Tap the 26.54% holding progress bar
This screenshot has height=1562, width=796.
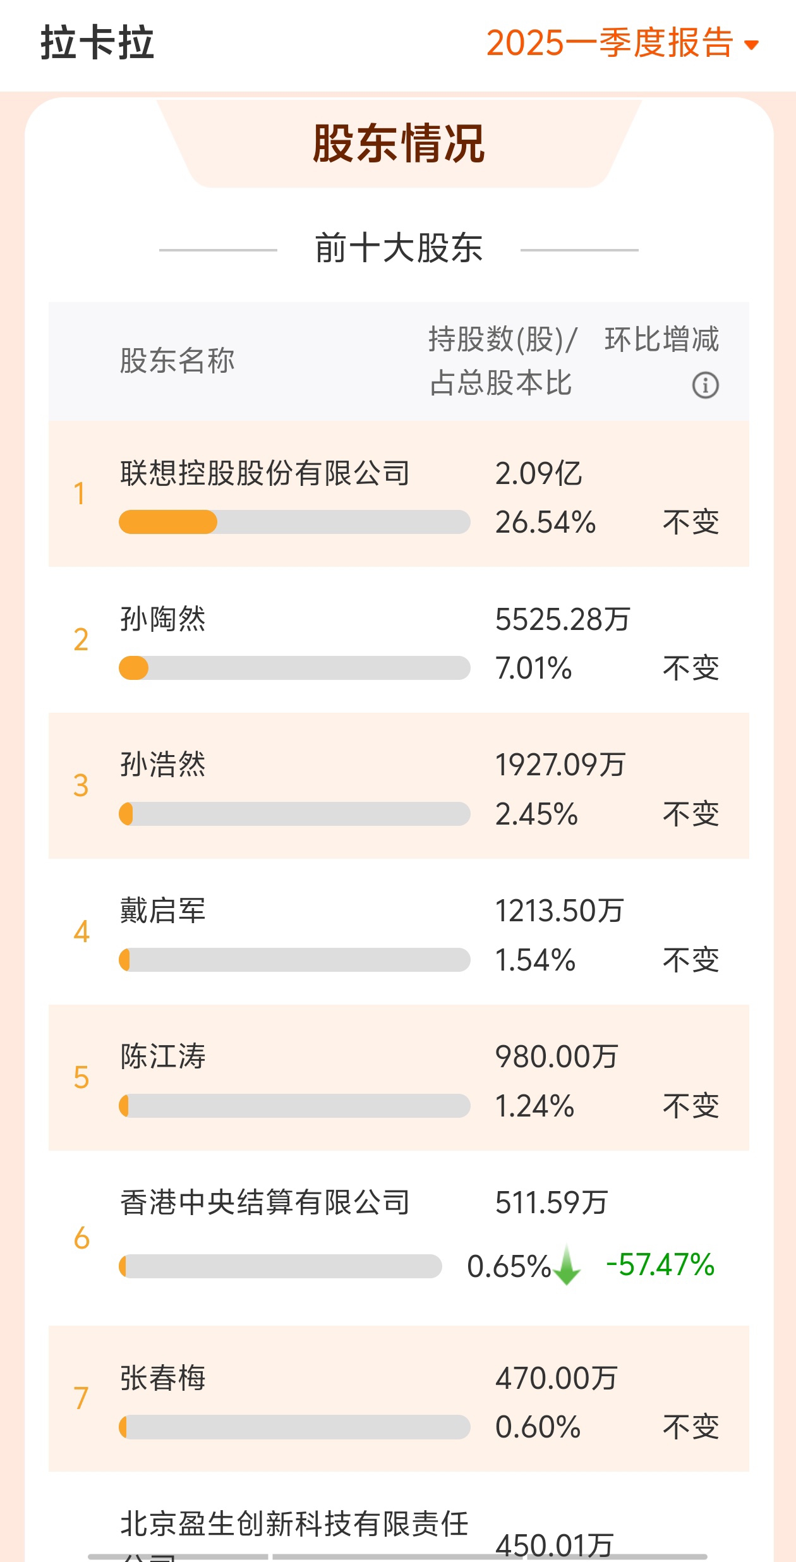(x=294, y=522)
